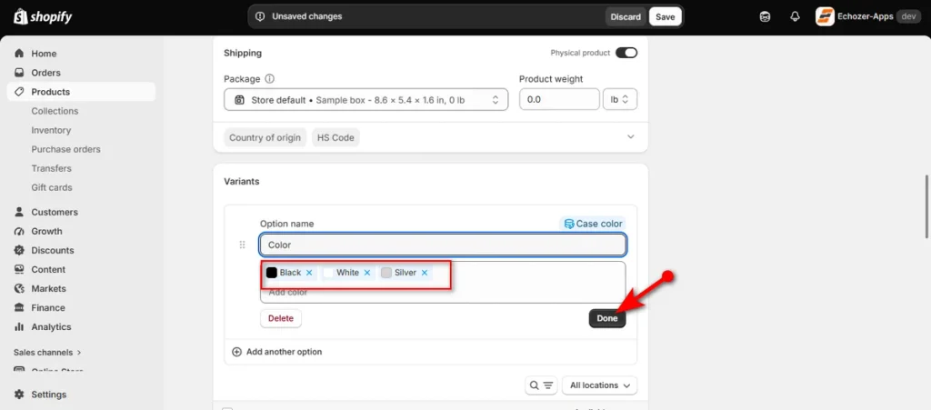Screen dimensions: 931x410
Task: Remove the Silver color value
Action: [425, 273]
